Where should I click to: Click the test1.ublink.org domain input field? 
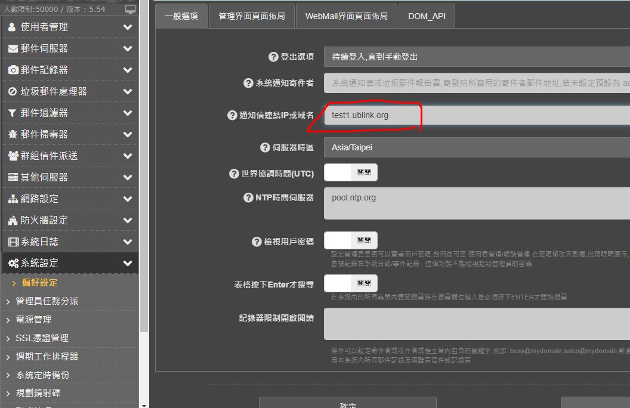pos(476,115)
